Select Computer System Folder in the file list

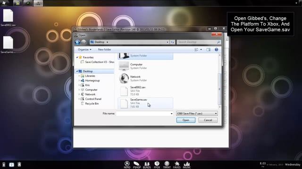pyautogui.click(x=145, y=66)
